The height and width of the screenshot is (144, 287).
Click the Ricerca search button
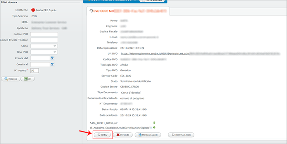click(11, 79)
